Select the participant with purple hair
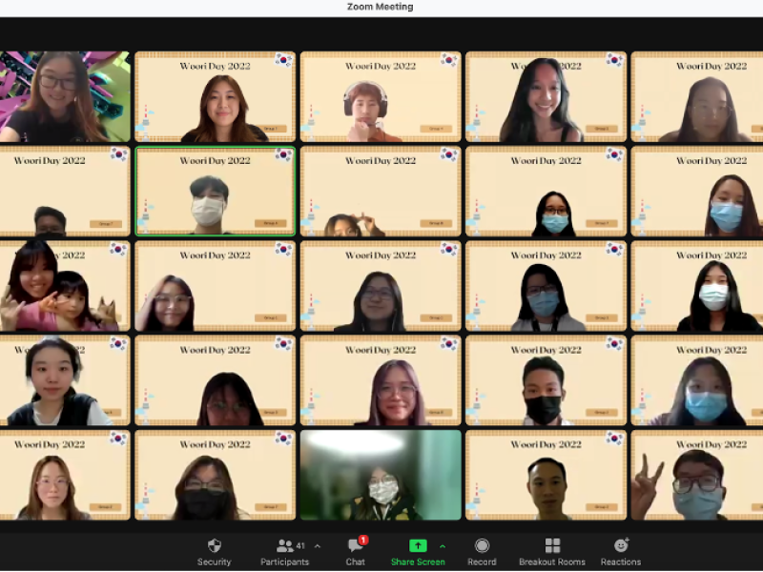Image resolution: width=763 pixels, height=572 pixels. 381,380
